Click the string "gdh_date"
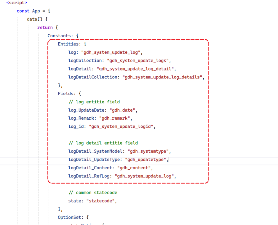 122,110
